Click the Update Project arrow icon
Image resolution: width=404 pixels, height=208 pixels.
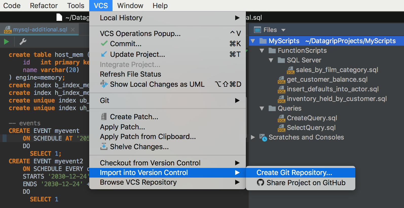104,54
